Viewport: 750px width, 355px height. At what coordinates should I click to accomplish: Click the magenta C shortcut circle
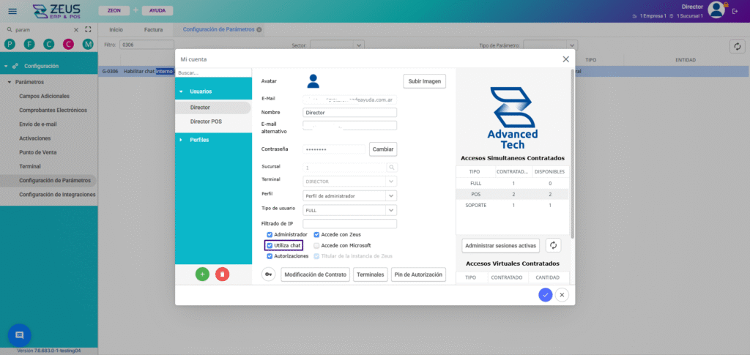click(68, 45)
